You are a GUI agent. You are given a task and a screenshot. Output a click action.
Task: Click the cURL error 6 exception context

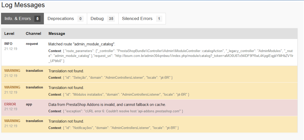(116, 111)
